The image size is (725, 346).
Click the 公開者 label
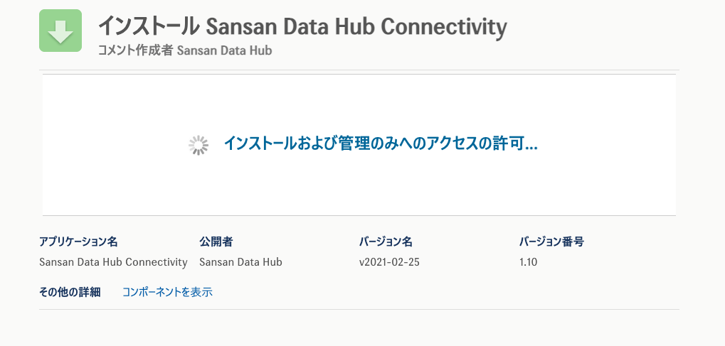[216, 242]
